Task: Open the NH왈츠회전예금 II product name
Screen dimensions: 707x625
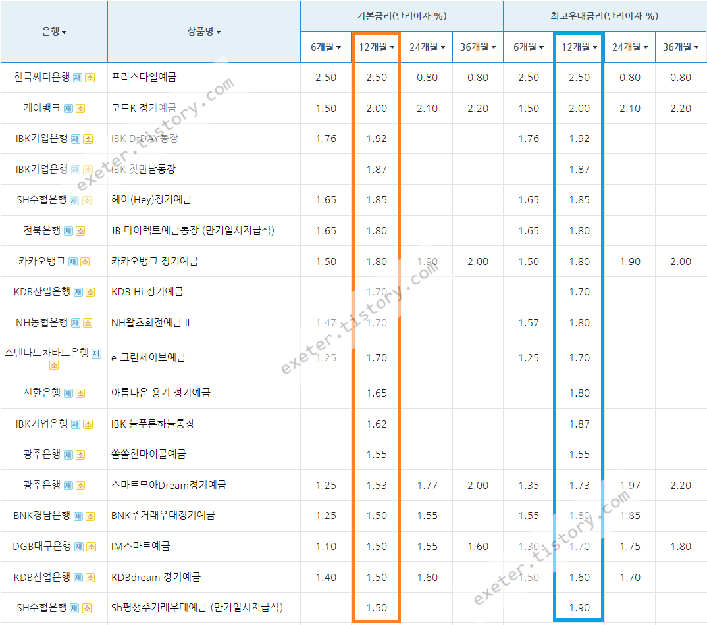Action: 151,322
